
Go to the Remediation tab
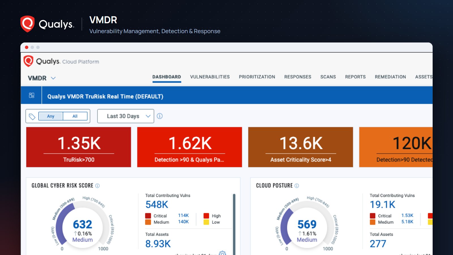click(390, 77)
